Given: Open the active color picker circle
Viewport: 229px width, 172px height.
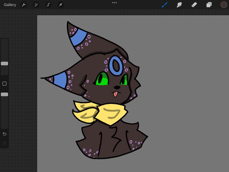Looking at the screenshot, I should (x=224, y=5).
